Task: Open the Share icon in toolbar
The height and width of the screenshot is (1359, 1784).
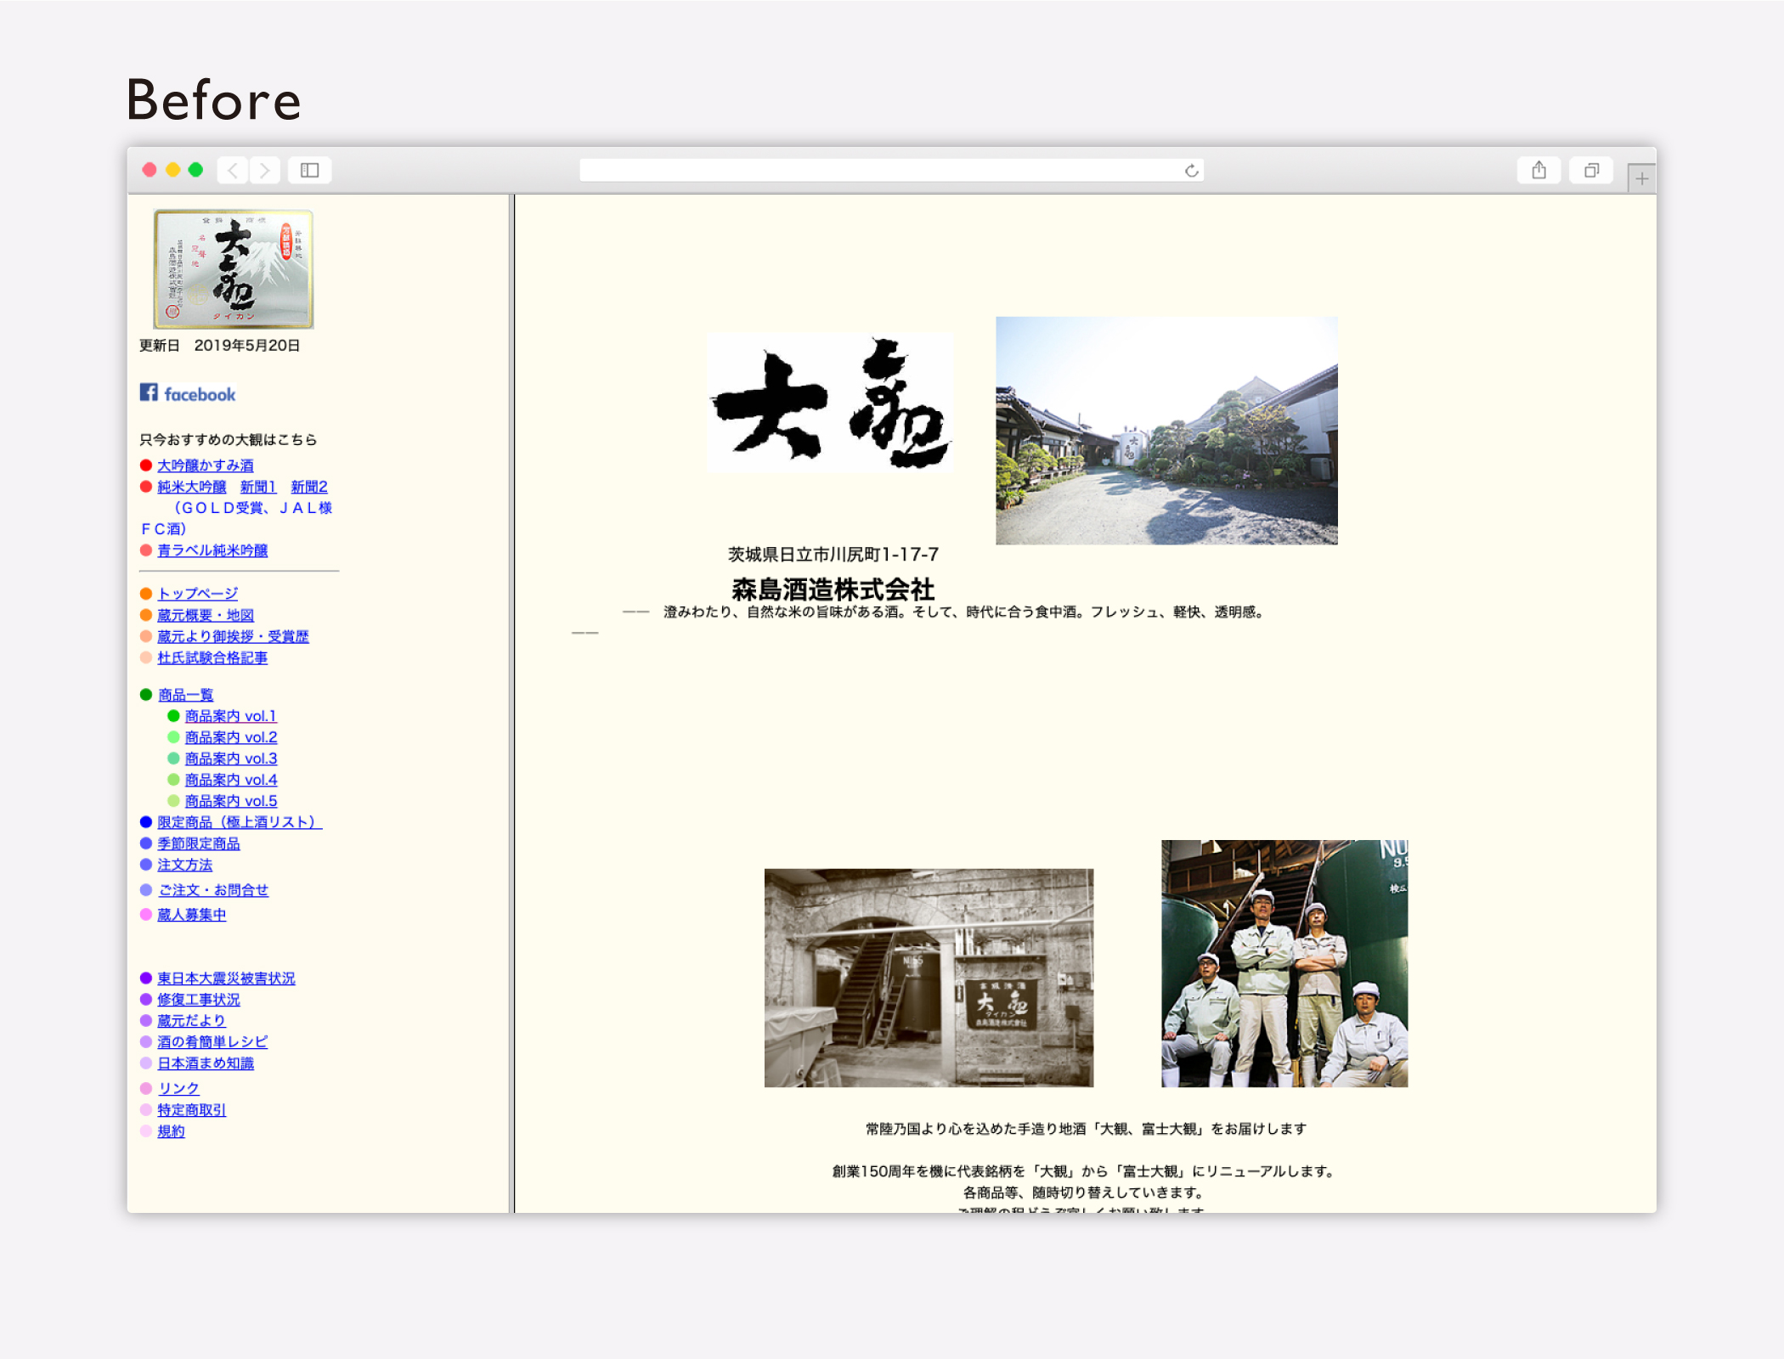Action: [x=1538, y=171]
